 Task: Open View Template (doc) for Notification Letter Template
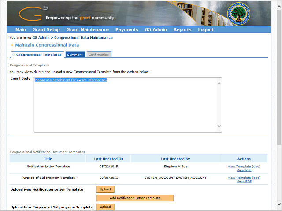(244, 167)
